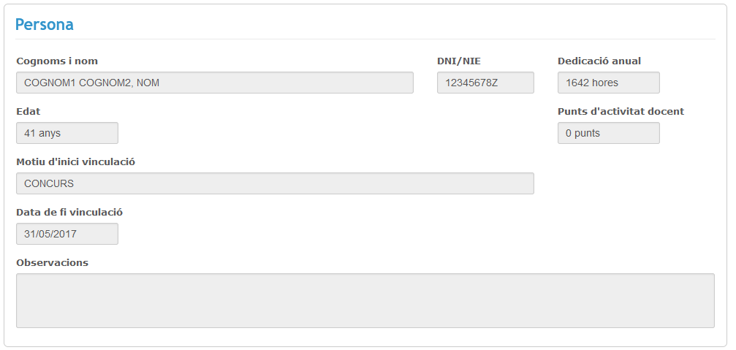Click the "Dedicació anual" label

[x=599, y=61]
